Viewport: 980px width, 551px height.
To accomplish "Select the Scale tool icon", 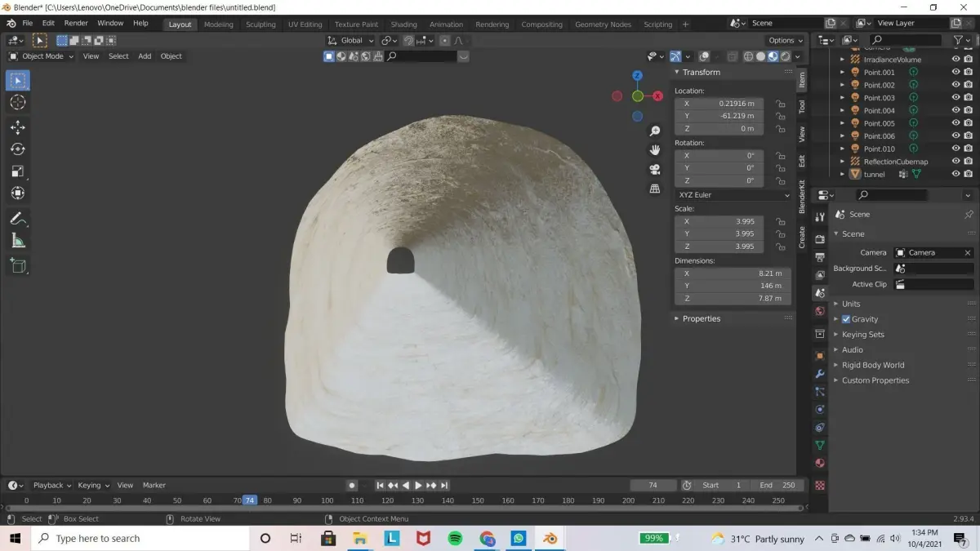I will pyautogui.click(x=17, y=171).
